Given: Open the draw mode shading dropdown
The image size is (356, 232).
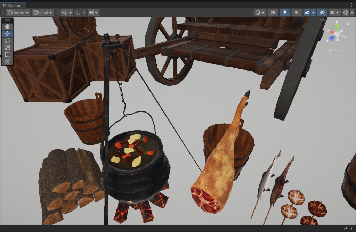Looking at the screenshot, I should coord(260,13).
